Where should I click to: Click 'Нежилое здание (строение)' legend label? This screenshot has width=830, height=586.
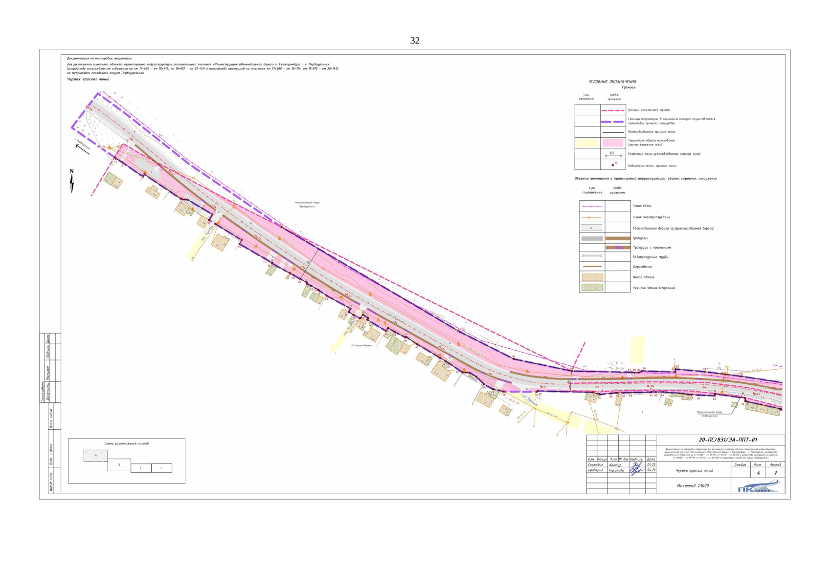coord(654,288)
